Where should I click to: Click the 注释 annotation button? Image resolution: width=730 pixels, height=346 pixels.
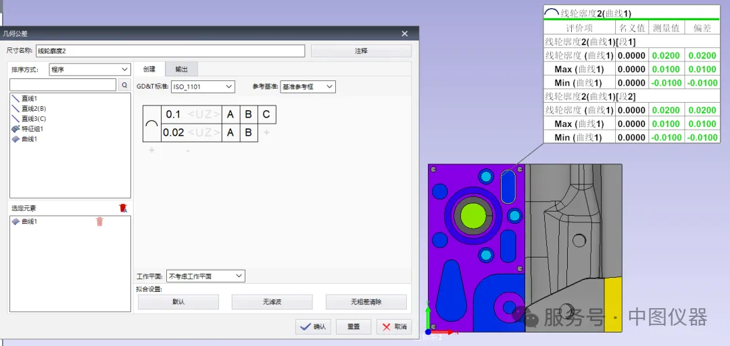tap(361, 51)
